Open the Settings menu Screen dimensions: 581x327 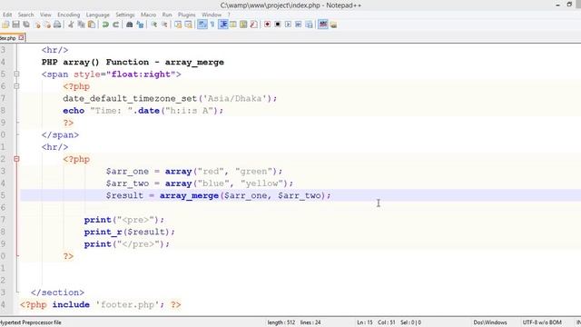pyautogui.click(x=125, y=15)
